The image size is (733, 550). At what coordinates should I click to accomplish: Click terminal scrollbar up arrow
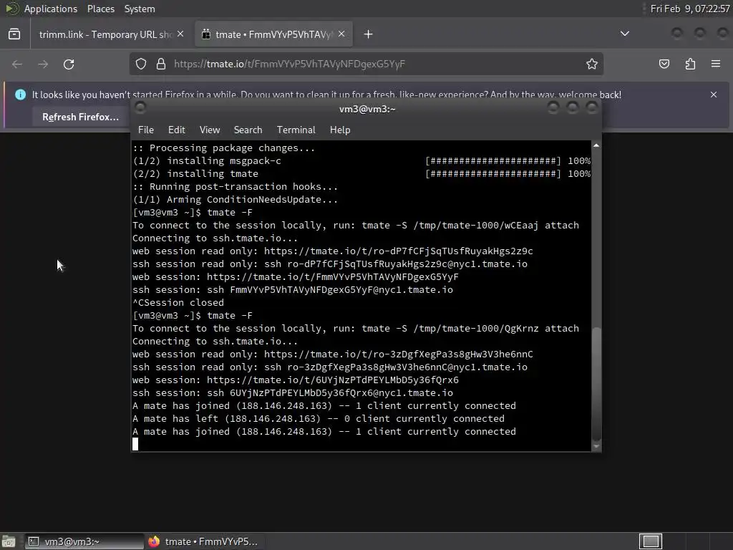coord(596,145)
